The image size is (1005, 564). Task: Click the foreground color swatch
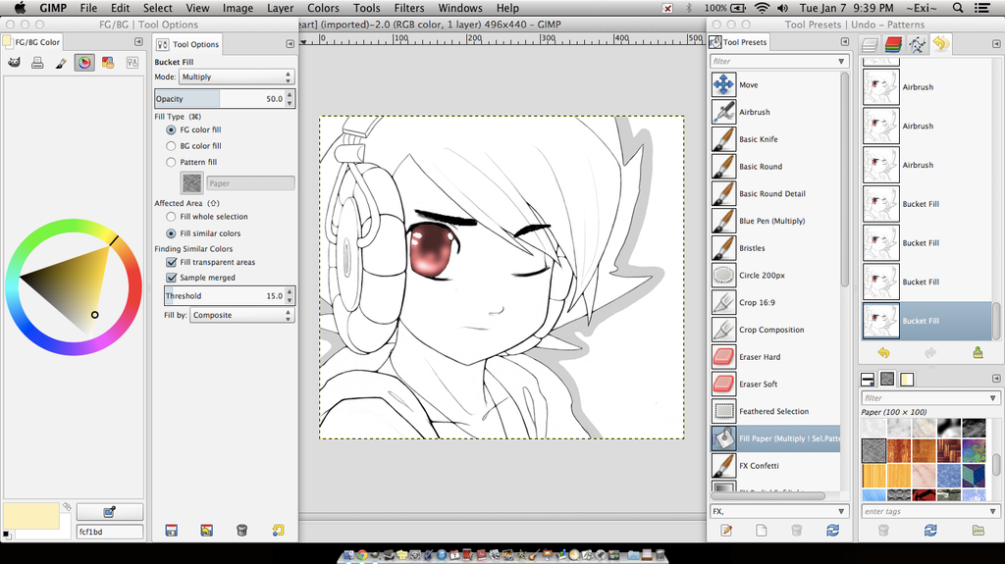(x=30, y=517)
